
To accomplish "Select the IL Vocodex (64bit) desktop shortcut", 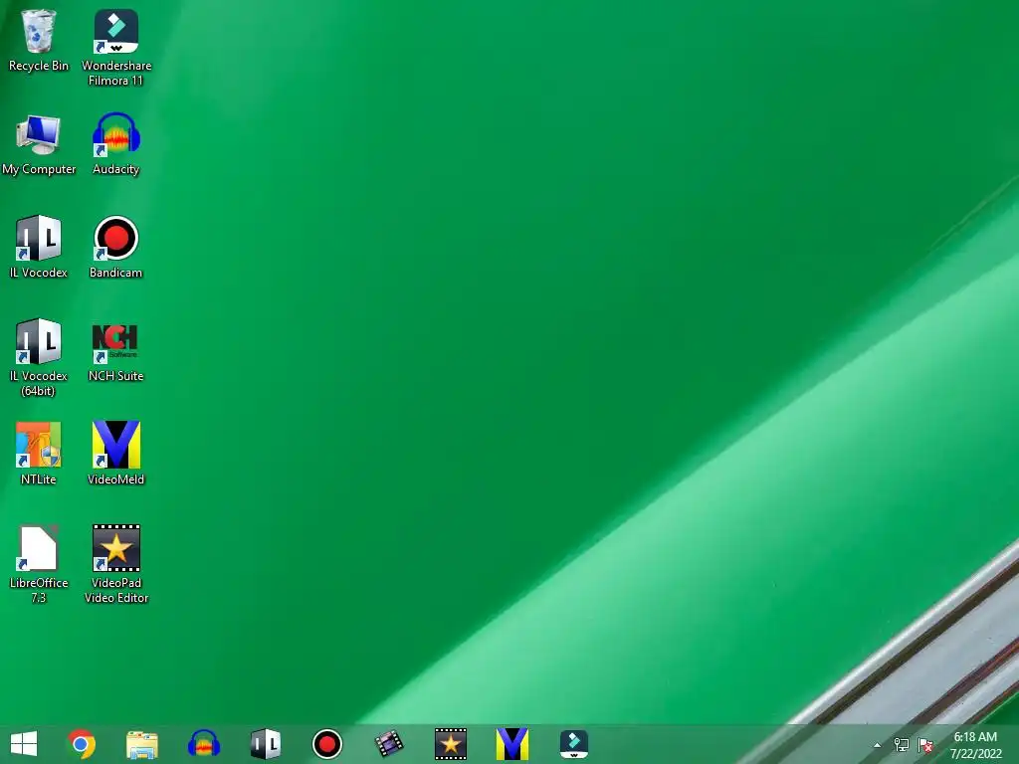I will pyautogui.click(x=39, y=357).
